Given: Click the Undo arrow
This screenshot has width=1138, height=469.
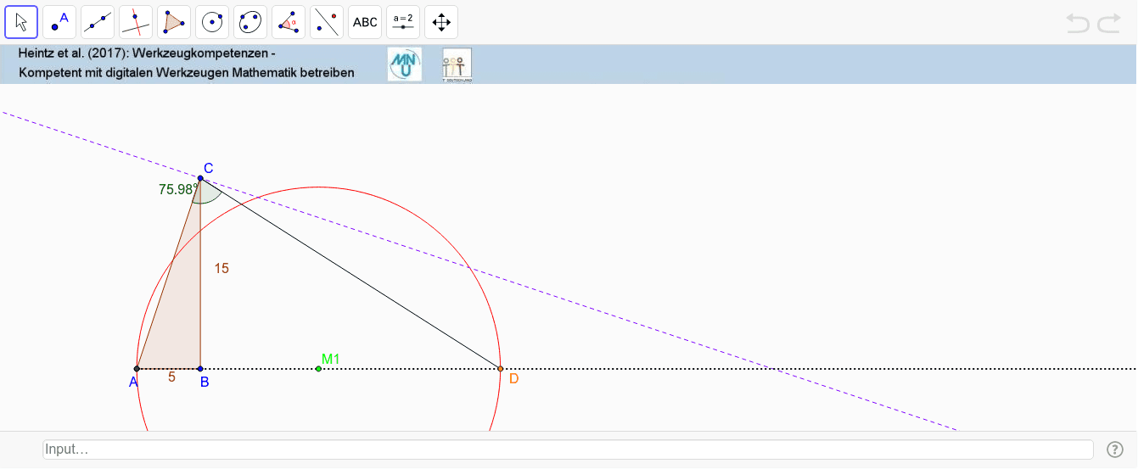Looking at the screenshot, I should tap(1078, 24).
